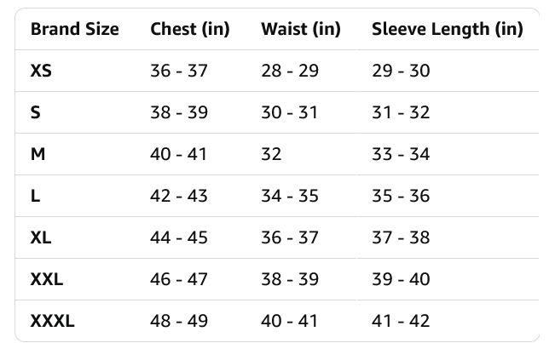This screenshot has height=343, width=555.
Task: Select the XXXL size row label
Action: [53, 321]
